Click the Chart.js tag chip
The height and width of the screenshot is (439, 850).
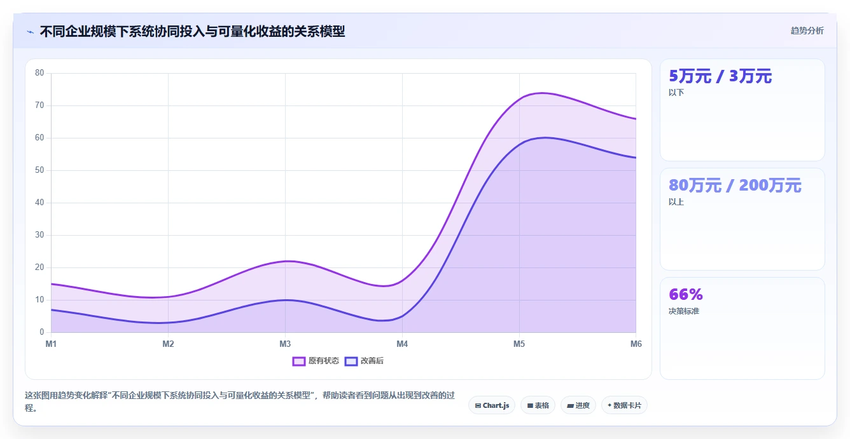[492, 405]
